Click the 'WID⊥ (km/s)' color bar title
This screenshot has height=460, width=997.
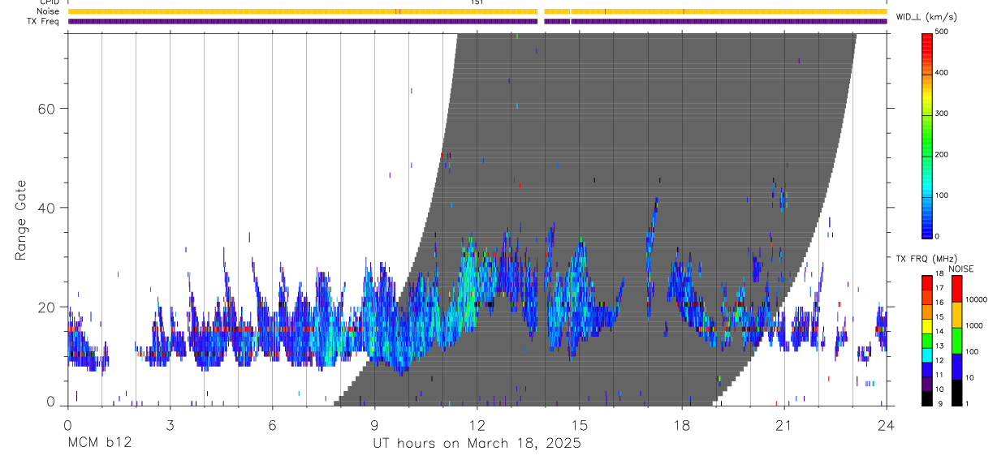click(x=926, y=17)
